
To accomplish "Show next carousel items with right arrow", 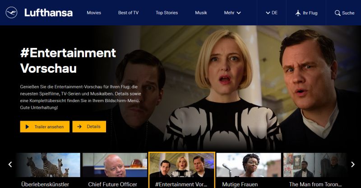I will (x=353, y=164).
